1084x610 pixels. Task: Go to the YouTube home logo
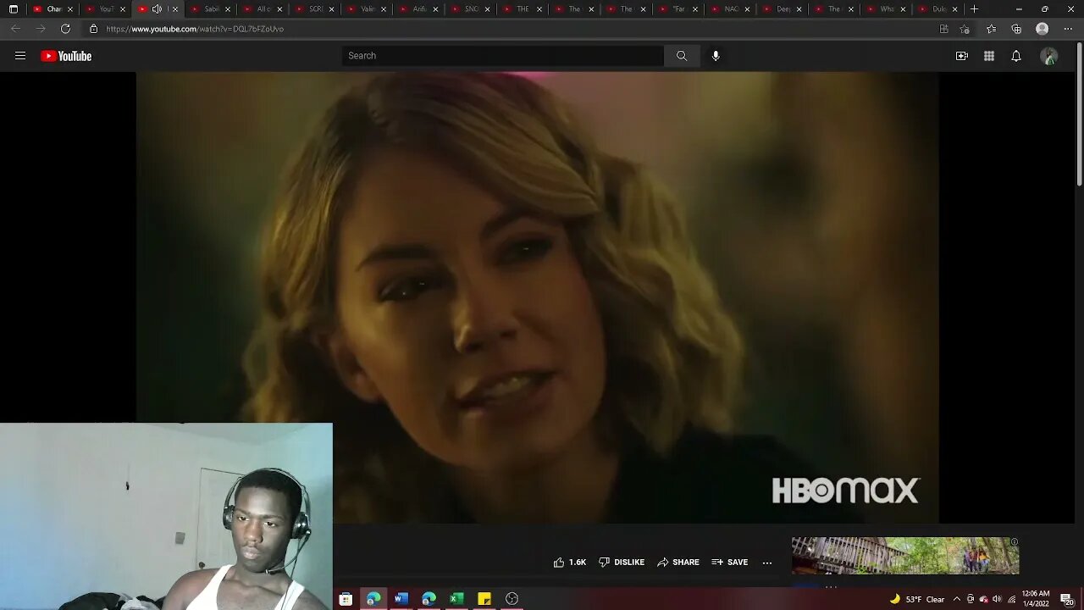tap(66, 56)
